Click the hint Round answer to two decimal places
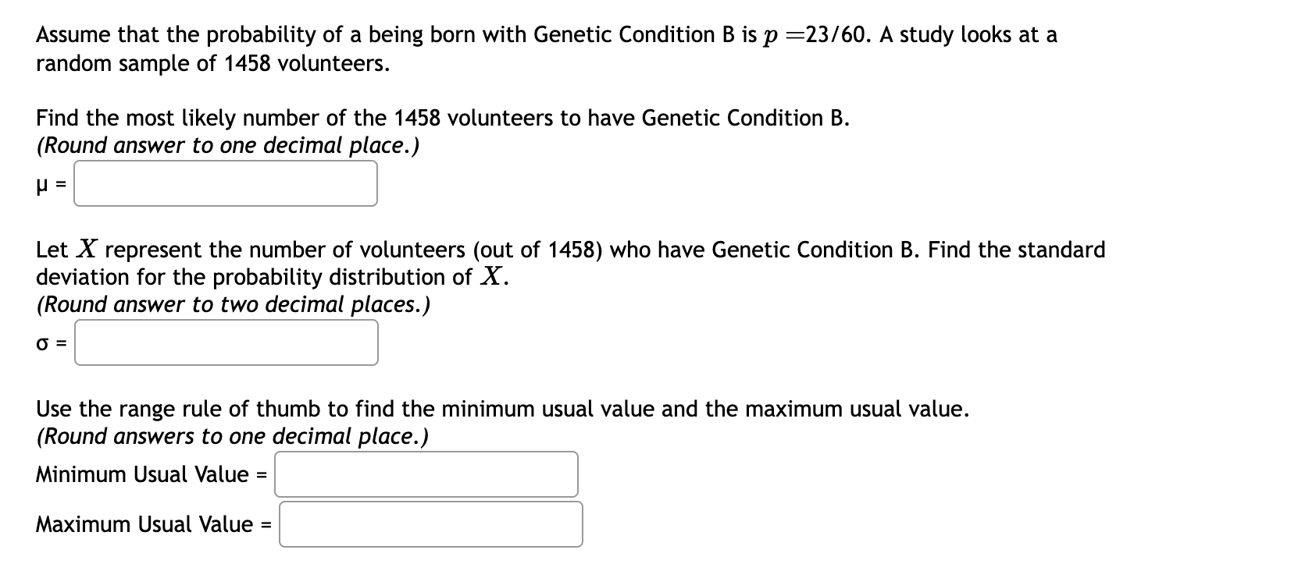This screenshot has height=571, width=1298. click(234, 304)
